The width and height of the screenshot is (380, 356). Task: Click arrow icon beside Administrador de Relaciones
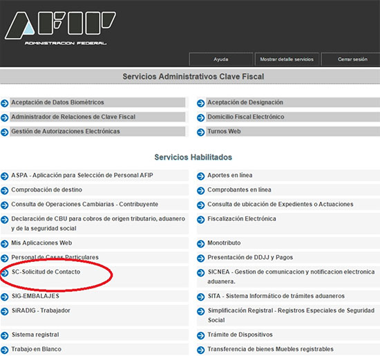(x=4, y=118)
